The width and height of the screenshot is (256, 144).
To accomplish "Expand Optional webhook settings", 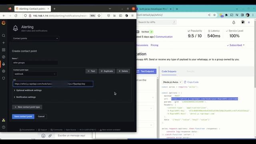I will (28, 90).
